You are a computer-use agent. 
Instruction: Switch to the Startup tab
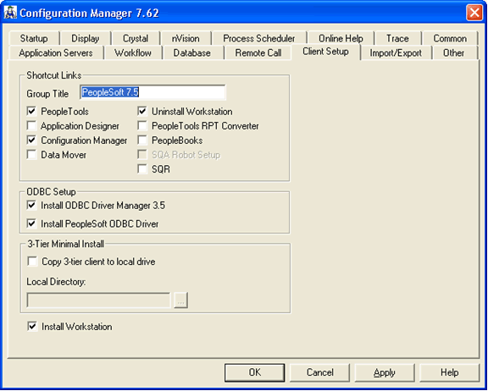pos(34,39)
